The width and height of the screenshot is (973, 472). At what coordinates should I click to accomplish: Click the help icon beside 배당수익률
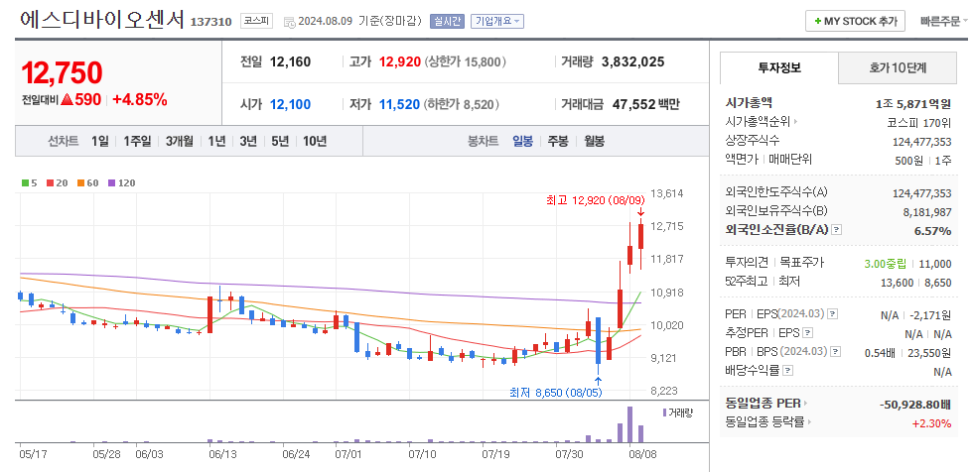788,371
